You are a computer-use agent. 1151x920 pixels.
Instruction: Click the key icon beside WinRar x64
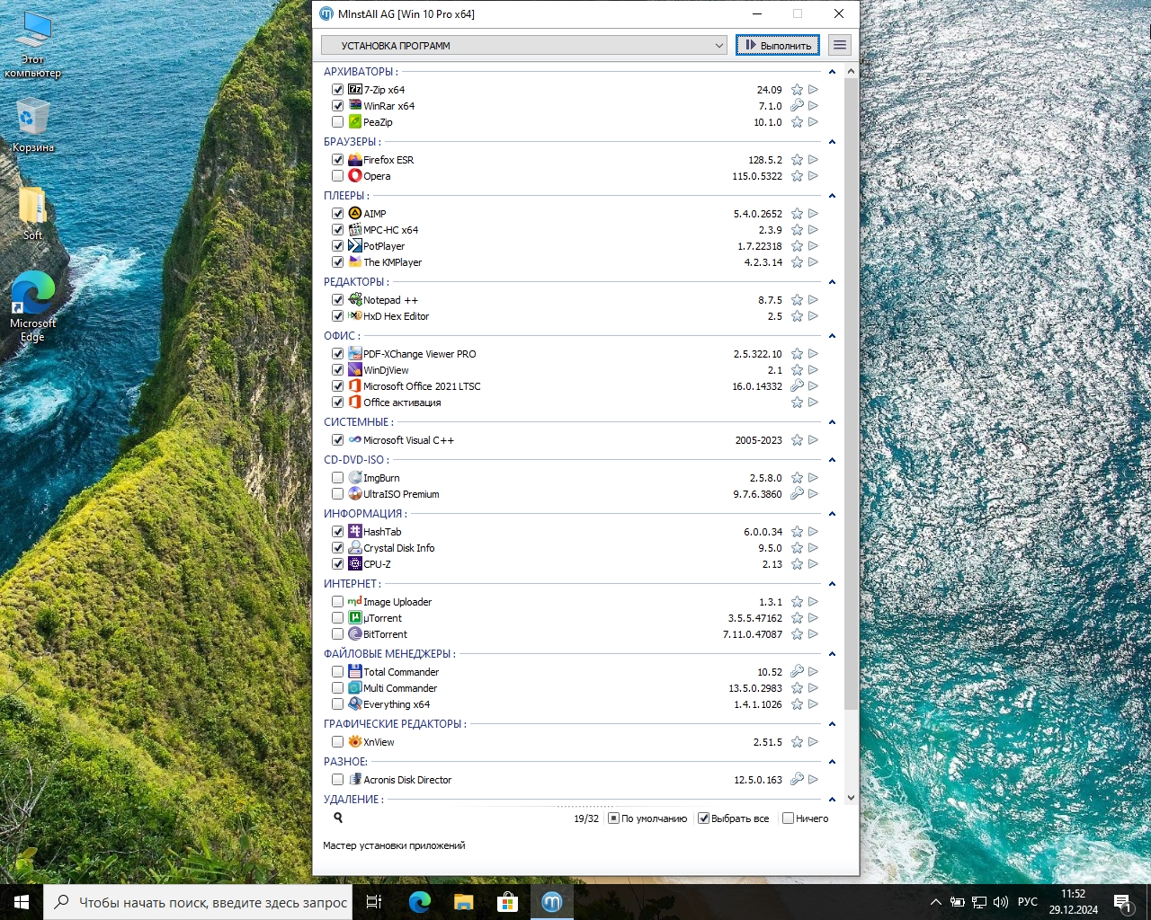click(797, 106)
